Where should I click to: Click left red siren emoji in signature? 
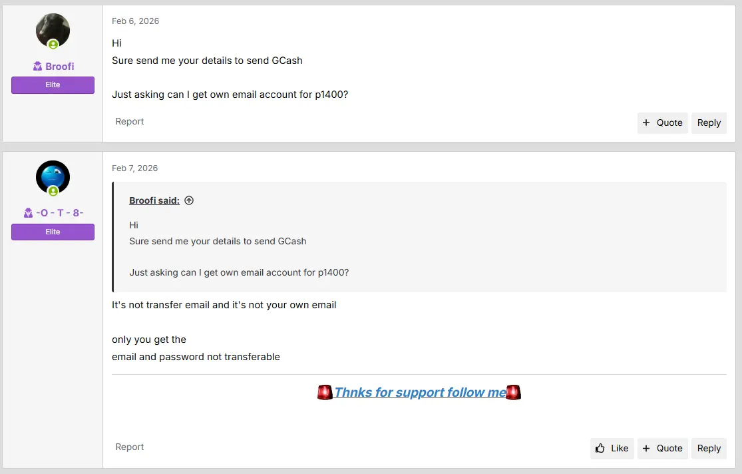point(325,393)
